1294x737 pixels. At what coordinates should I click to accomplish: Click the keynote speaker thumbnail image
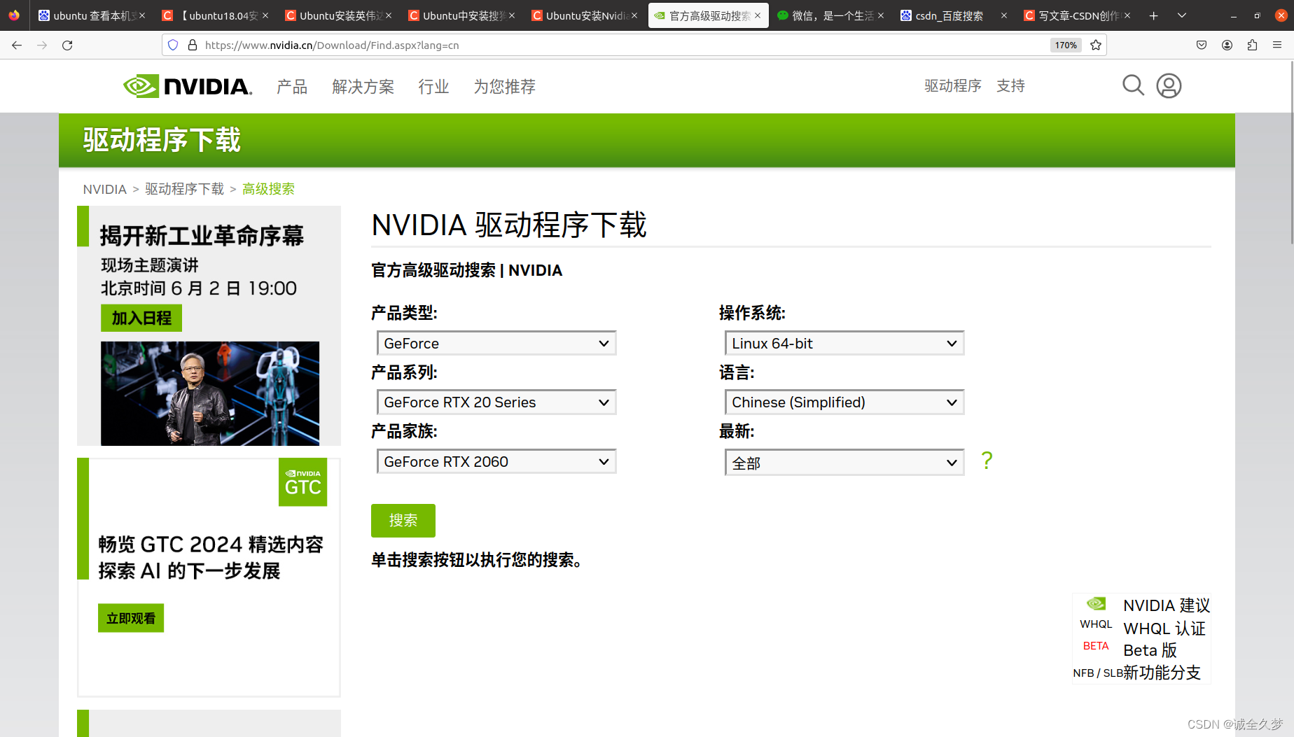point(210,393)
